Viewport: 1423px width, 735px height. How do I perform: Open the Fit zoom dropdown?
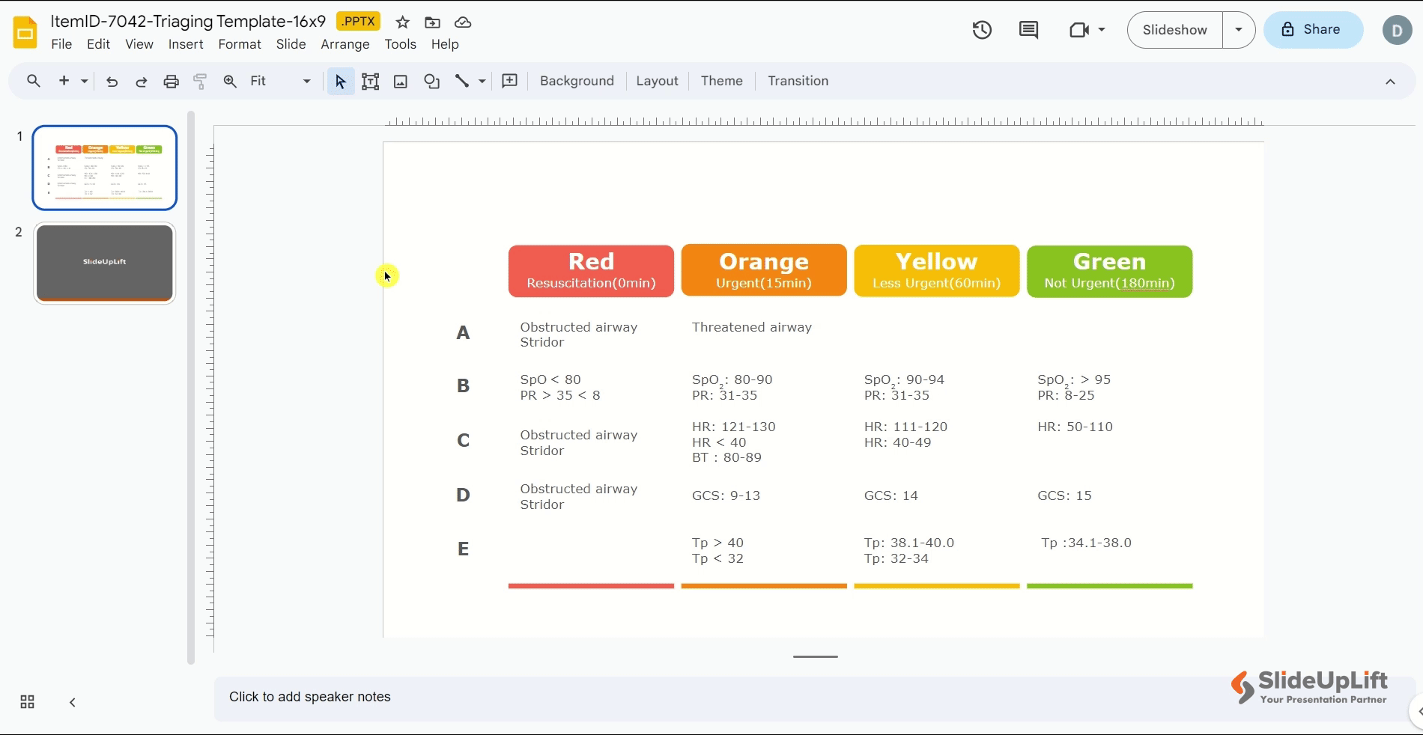click(306, 81)
